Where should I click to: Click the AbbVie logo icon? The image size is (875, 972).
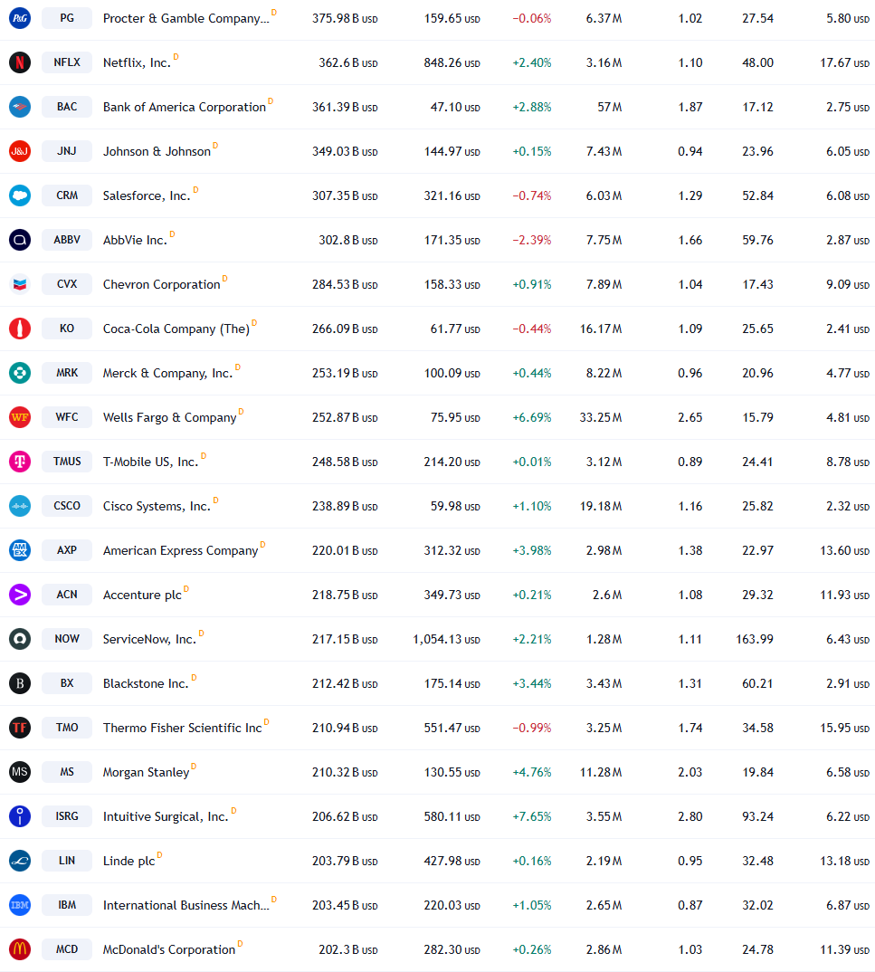(20, 239)
